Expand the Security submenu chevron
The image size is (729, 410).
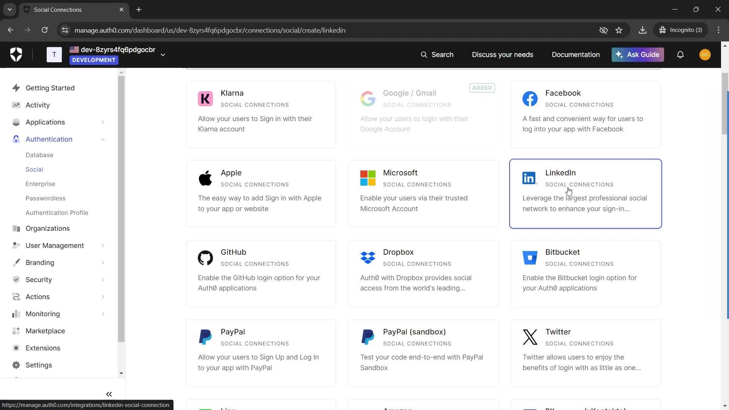point(103,280)
